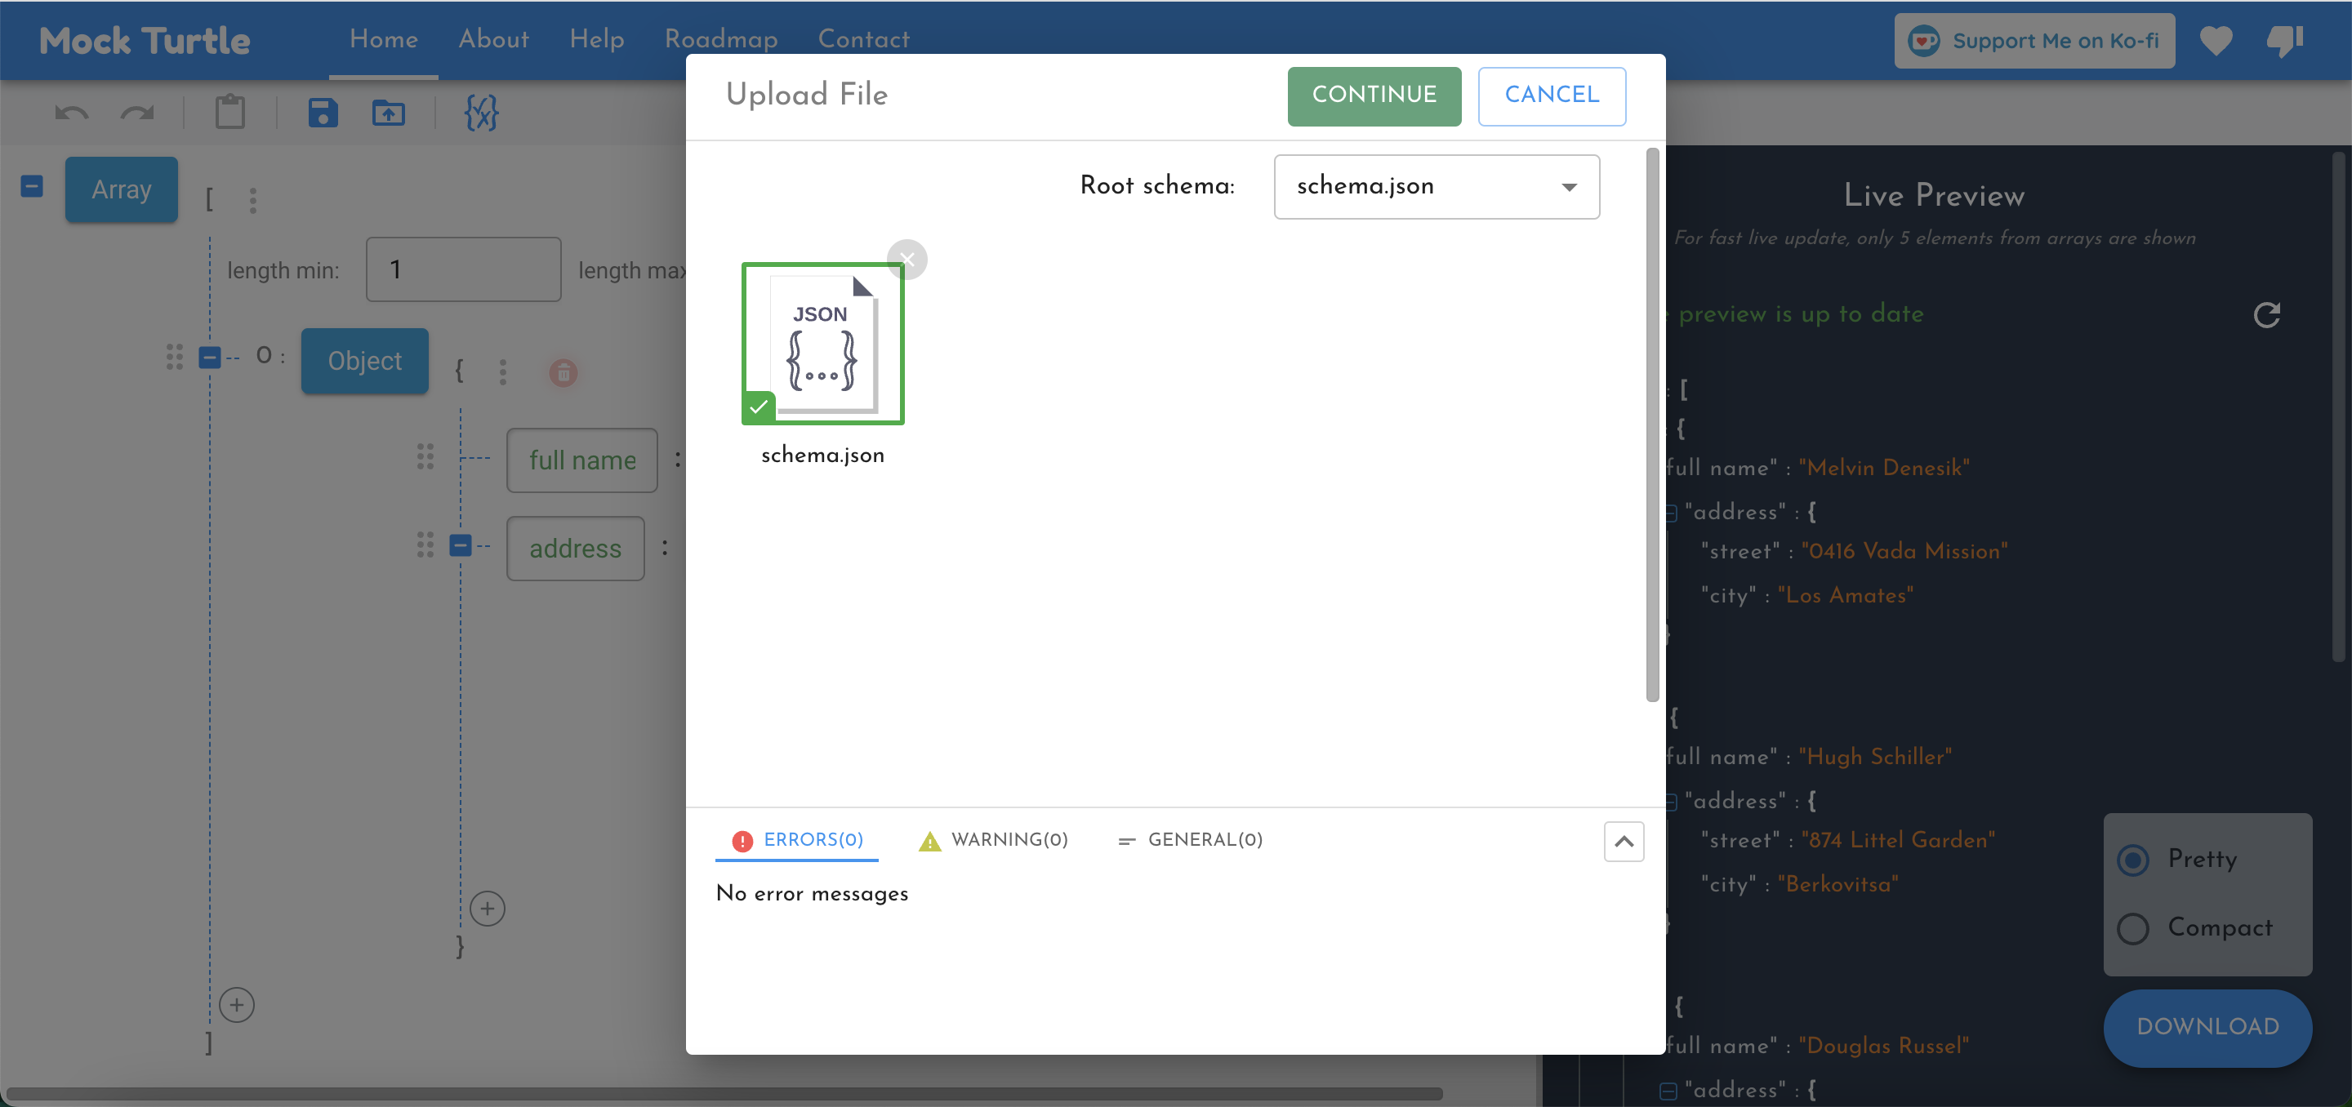2352x1107 pixels.
Task: Switch to the WARNING(0) tab
Action: [993, 839]
